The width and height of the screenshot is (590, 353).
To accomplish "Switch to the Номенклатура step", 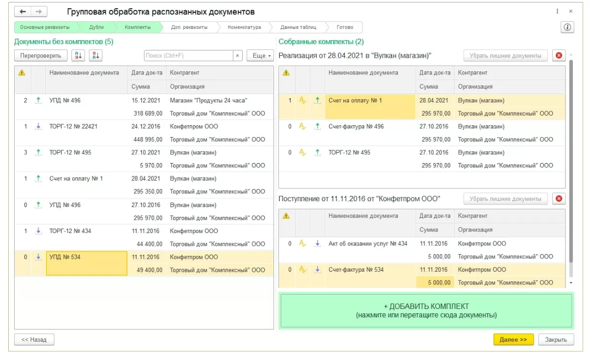I will point(244,27).
